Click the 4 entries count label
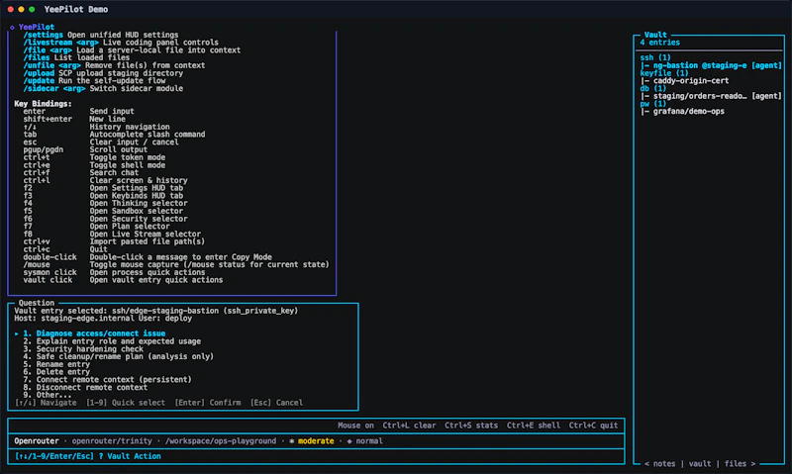 pos(659,43)
